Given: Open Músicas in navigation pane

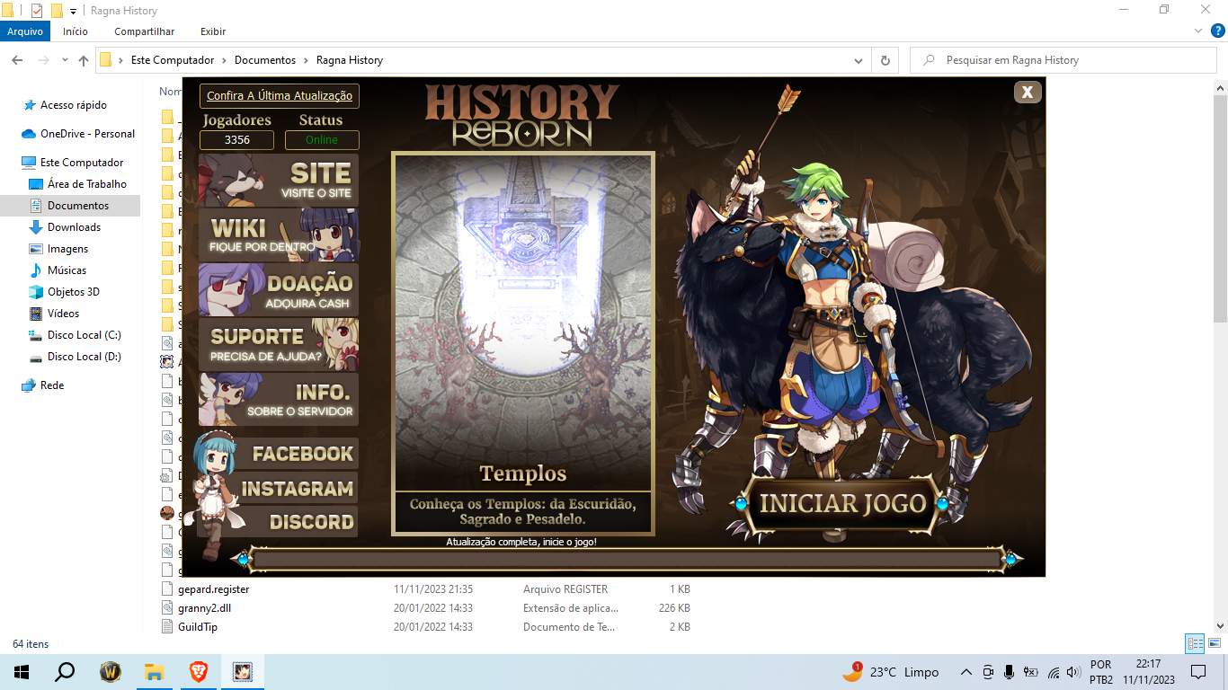Looking at the screenshot, I should (67, 270).
